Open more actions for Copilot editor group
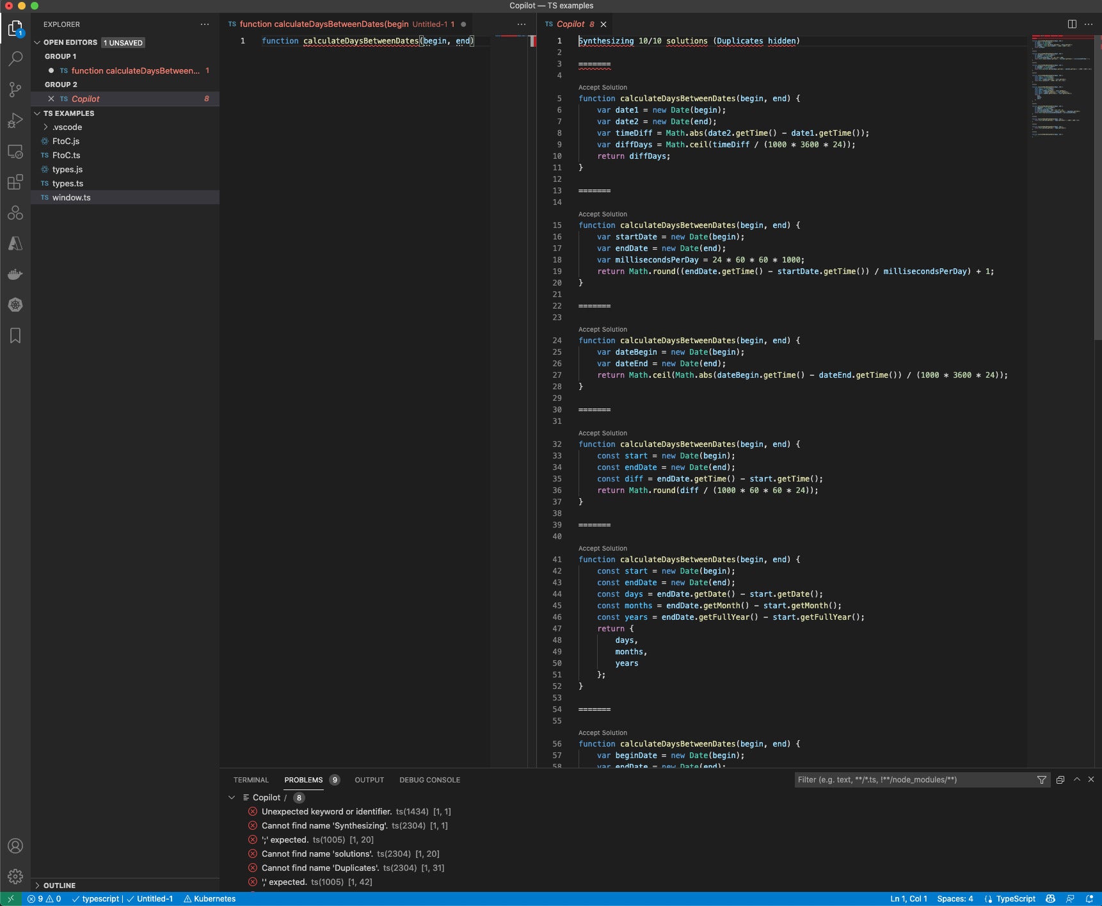 (x=1089, y=24)
